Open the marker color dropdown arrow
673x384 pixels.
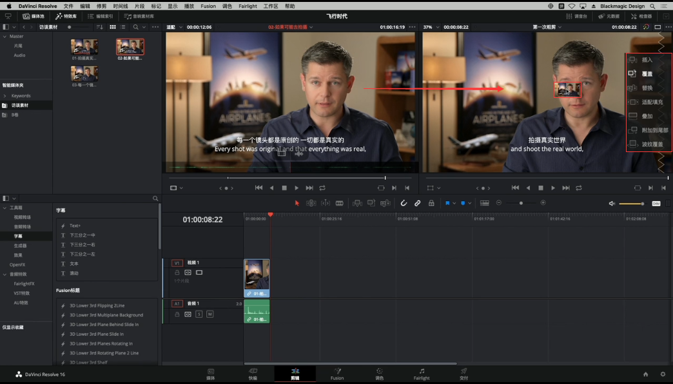469,204
